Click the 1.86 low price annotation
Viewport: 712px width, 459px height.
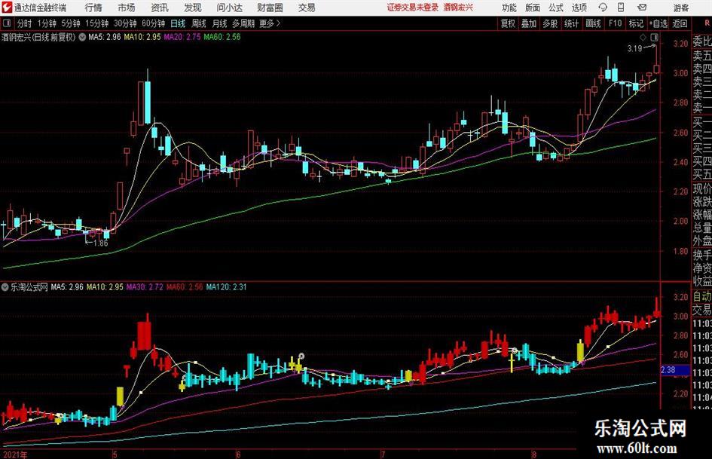click(x=100, y=243)
